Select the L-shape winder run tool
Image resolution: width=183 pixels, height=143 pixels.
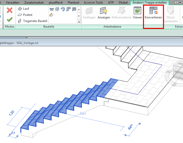(69, 9)
